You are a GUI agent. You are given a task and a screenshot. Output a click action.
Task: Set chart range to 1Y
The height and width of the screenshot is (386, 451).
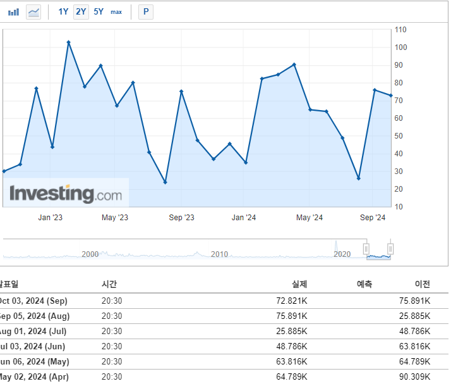click(x=63, y=12)
